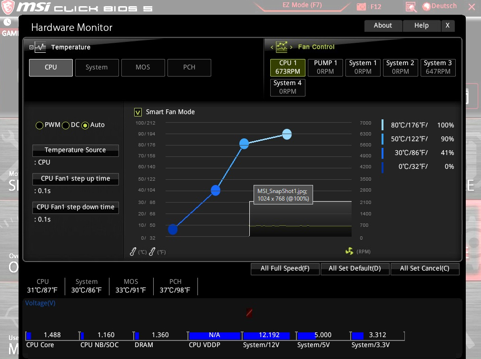The width and height of the screenshot is (481, 359).
Task: Select the System 2 fan tab
Action: click(400, 68)
